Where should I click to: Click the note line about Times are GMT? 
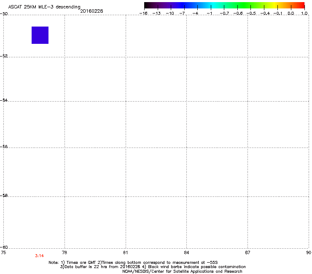[133, 263]
